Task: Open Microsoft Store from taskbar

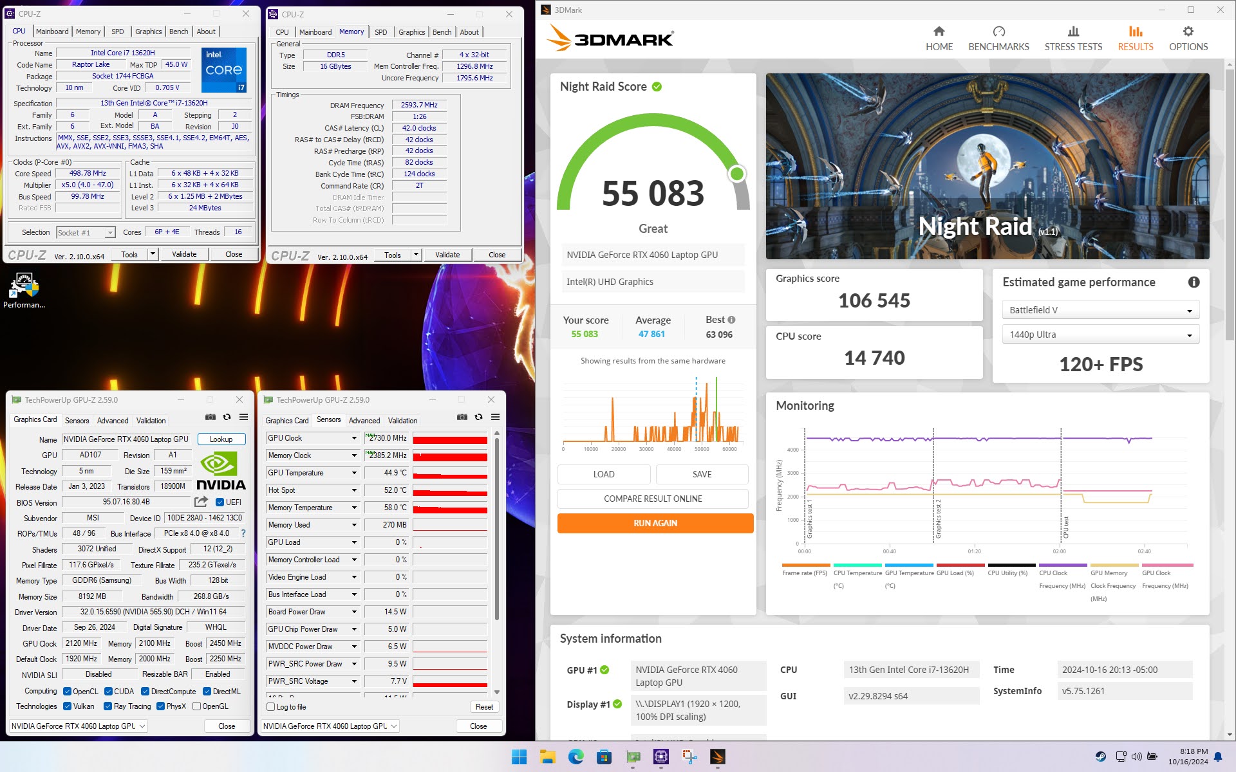Action: (x=604, y=757)
